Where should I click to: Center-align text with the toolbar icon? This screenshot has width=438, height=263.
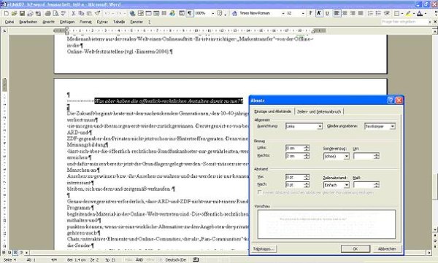coord(345,13)
